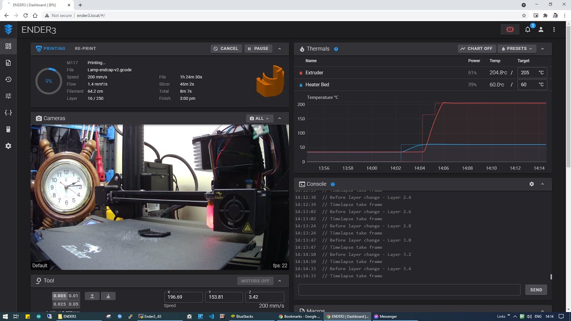Click the Extruder target temperature field
The height and width of the screenshot is (321, 571).
[x=532, y=73]
